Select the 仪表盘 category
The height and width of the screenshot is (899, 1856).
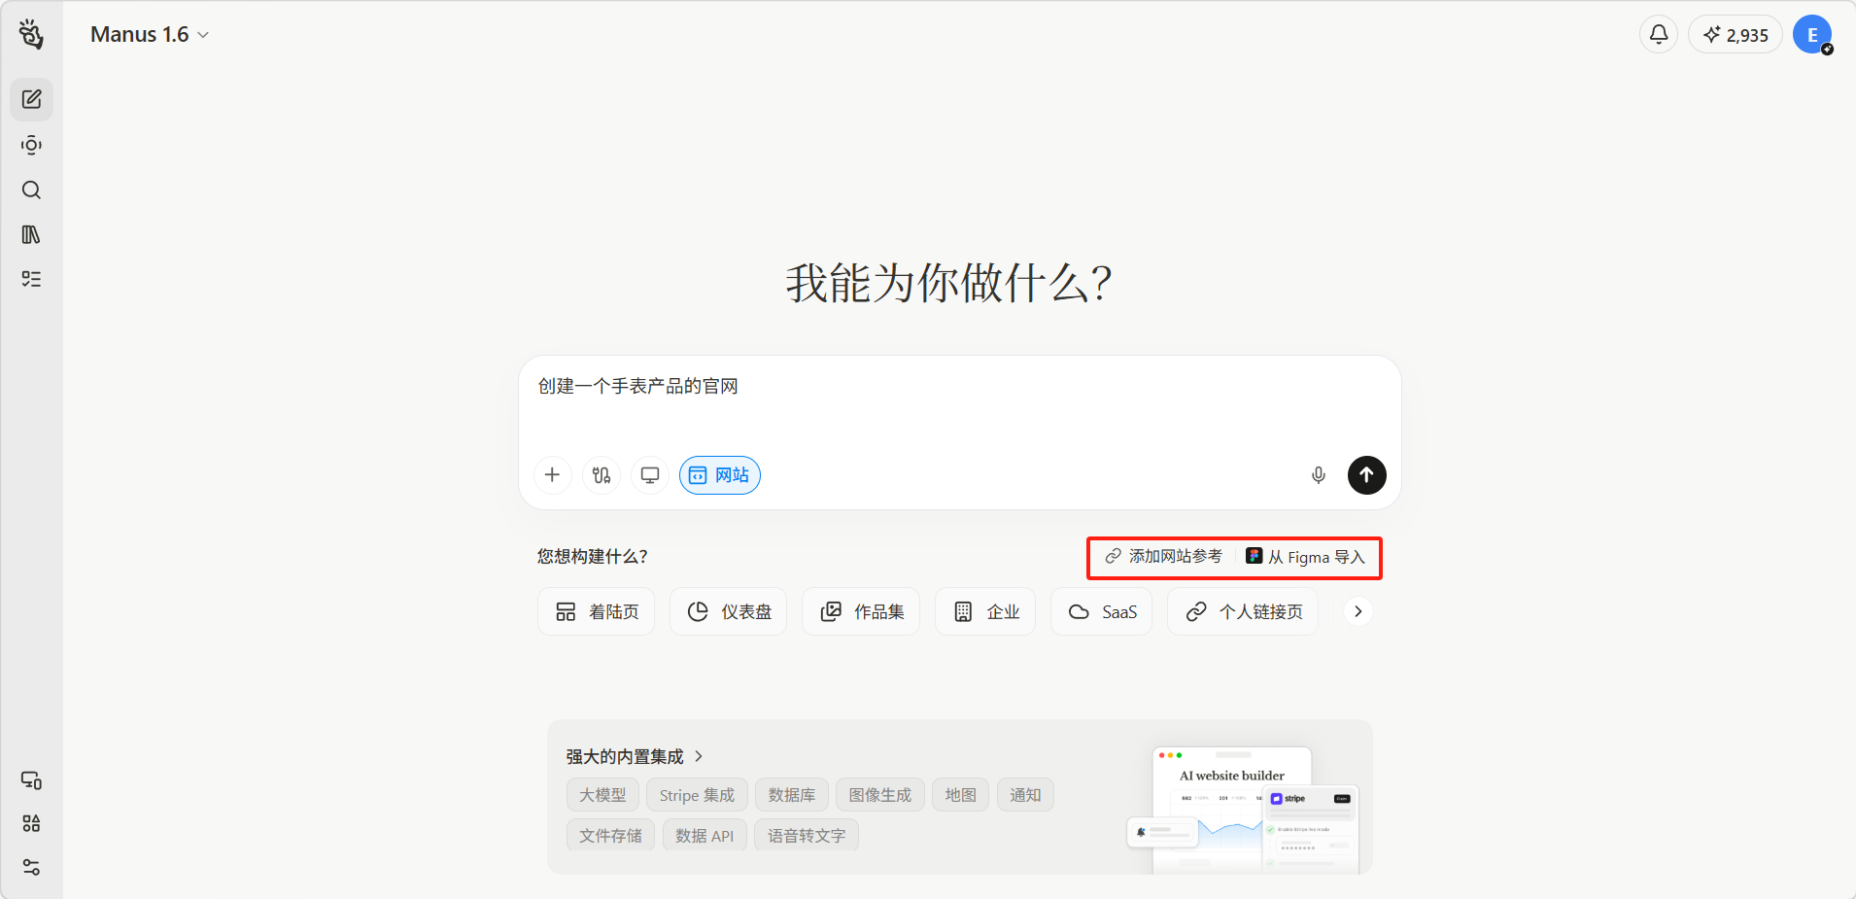tap(729, 611)
